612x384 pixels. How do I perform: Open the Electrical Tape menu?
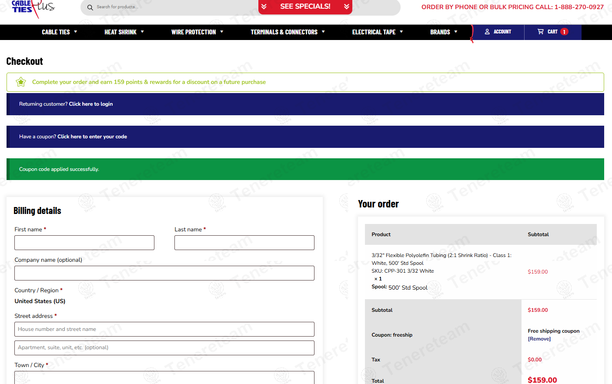374,32
